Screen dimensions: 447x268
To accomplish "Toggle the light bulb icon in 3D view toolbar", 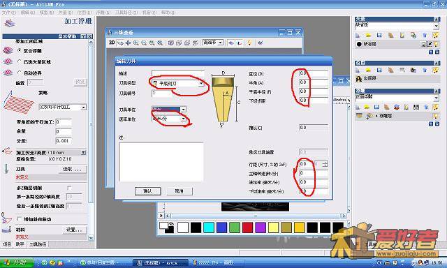I will click(250, 43).
